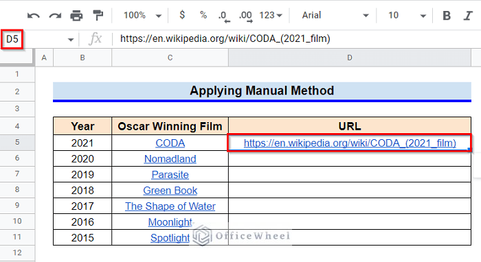Select the cell containing 2015
The height and width of the screenshot is (262, 481).
(x=82, y=238)
